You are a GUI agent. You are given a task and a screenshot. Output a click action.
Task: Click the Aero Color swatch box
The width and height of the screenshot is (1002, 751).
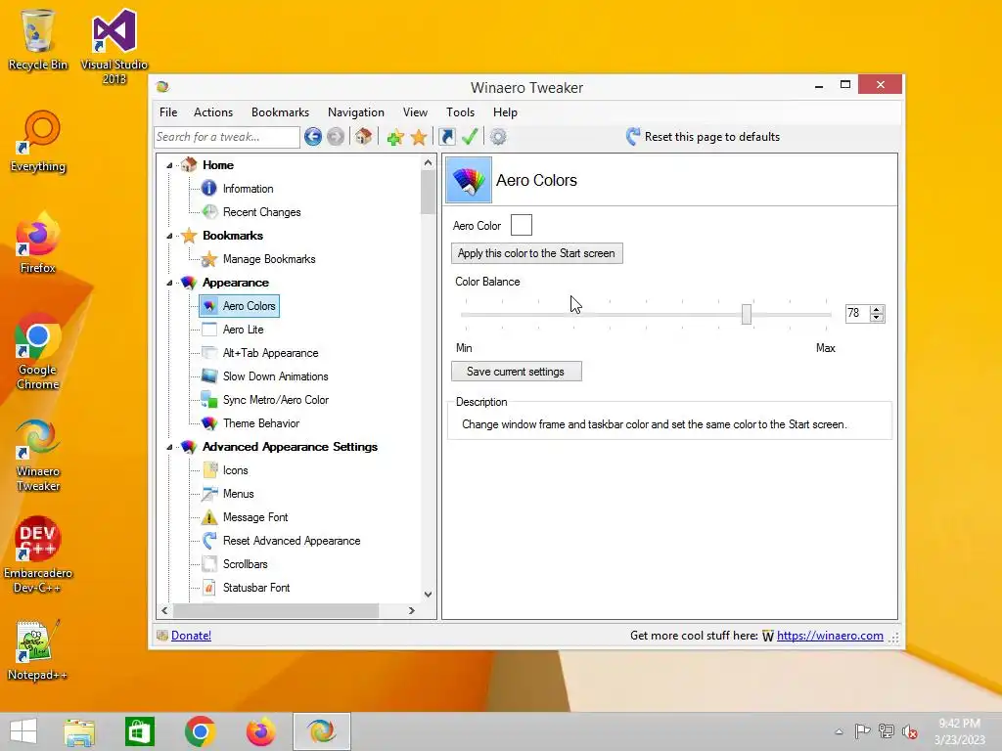(522, 225)
